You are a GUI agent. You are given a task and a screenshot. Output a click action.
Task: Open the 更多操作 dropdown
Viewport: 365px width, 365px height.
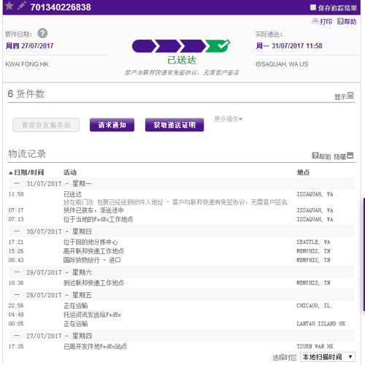[228, 119]
